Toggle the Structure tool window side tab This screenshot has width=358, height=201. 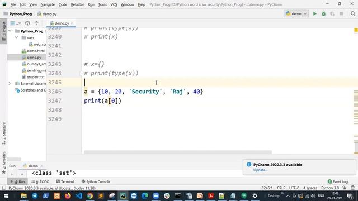pyautogui.click(x=4, y=133)
